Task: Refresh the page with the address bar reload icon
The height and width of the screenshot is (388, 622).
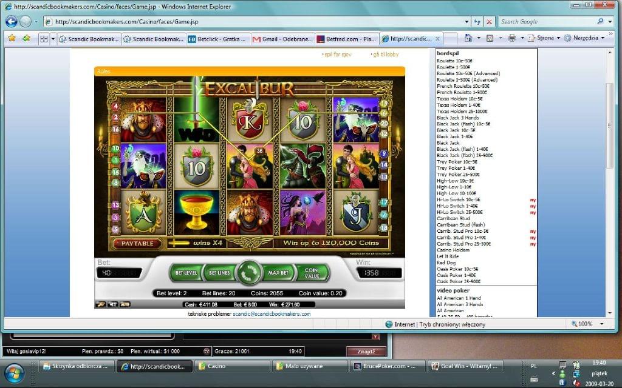Action: coord(477,22)
